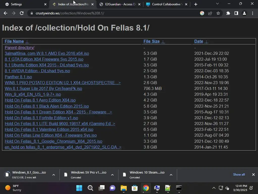This screenshot has height=194, width=258.
Task: Open Task View from taskbar
Action: point(102,188)
